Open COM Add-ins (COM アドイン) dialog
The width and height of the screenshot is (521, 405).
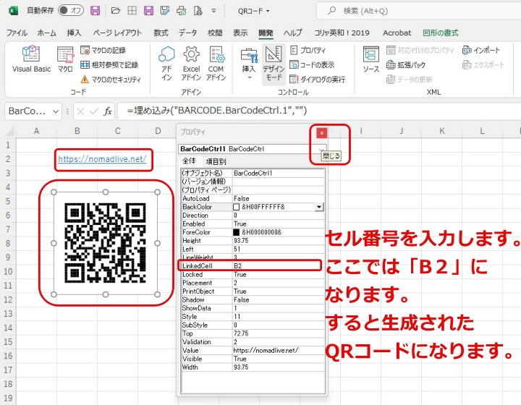(216, 64)
